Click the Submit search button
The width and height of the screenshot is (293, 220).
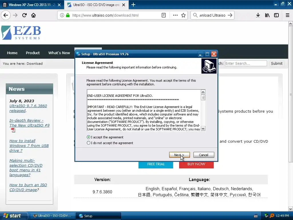(277, 63)
